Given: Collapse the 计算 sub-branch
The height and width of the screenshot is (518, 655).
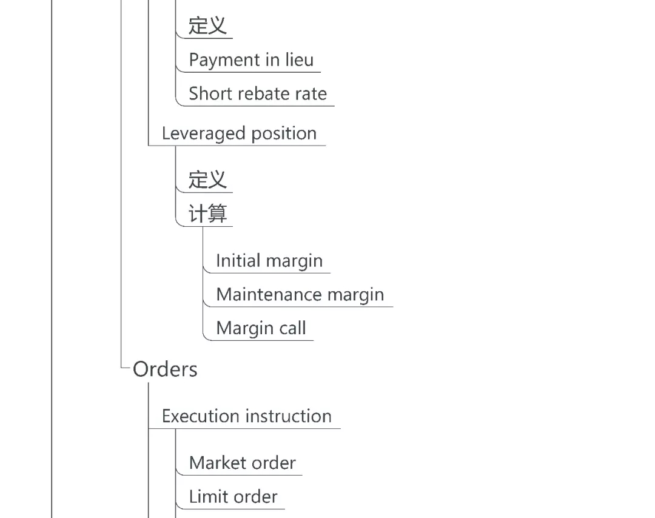Looking at the screenshot, I should (203, 226).
